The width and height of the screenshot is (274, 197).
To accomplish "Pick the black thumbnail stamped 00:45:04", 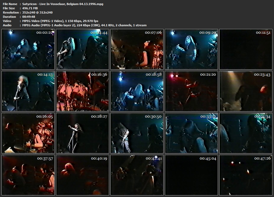I will [x=191, y=175].
